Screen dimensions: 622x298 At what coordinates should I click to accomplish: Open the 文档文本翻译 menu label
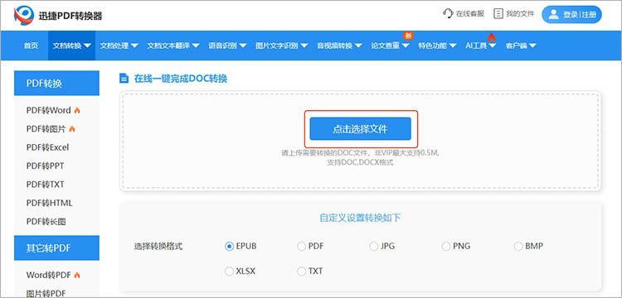pos(169,46)
